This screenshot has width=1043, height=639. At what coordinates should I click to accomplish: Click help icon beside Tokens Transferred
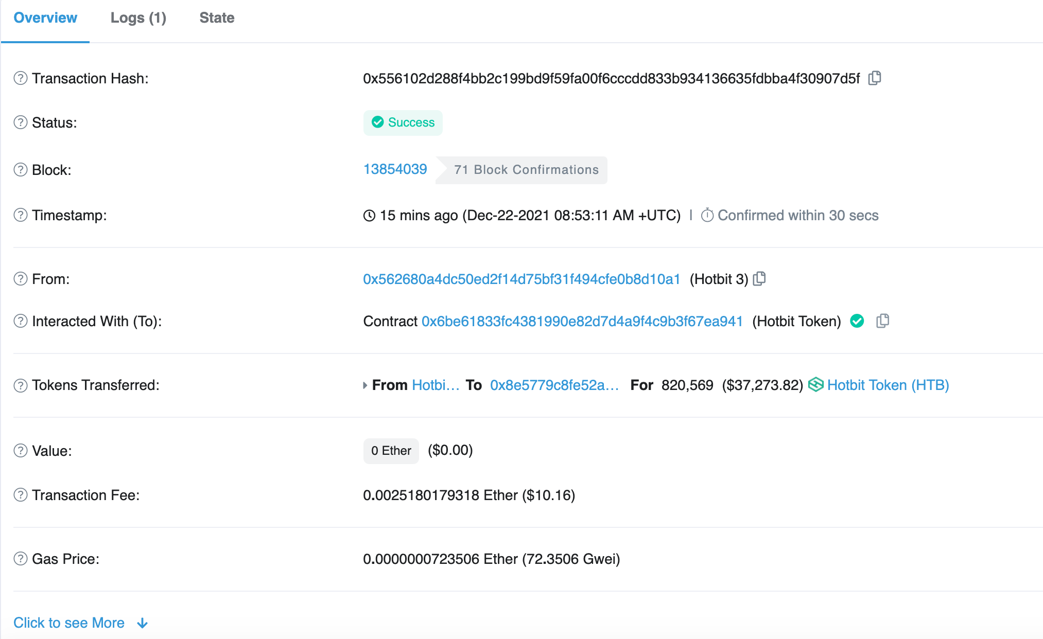(x=20, y=385)
